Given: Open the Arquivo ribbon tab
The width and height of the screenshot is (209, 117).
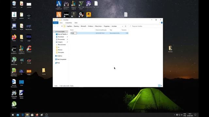Looking at the screenshot, I should (x=56, y=23).
